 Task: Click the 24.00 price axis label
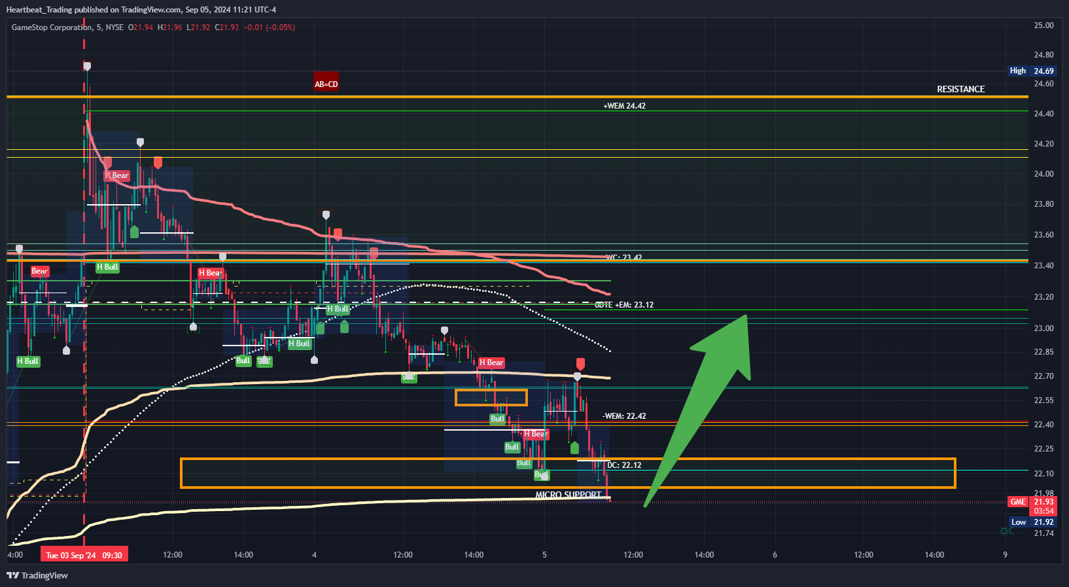[1043, 174]
